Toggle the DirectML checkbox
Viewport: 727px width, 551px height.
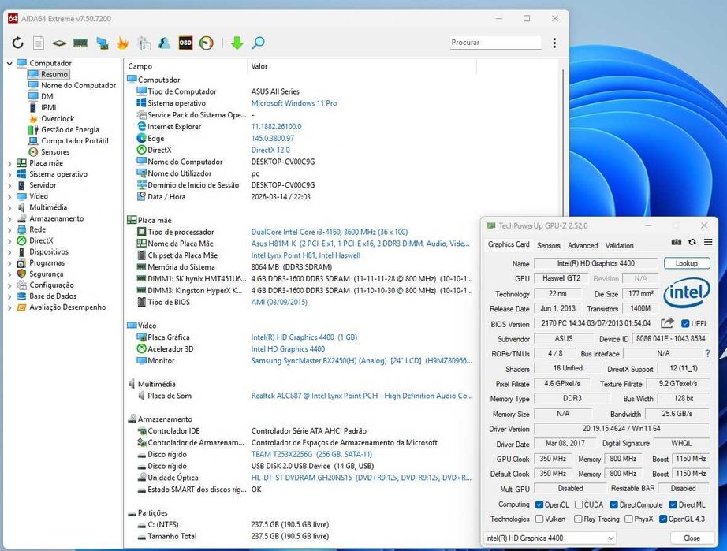tap(673, 504)
